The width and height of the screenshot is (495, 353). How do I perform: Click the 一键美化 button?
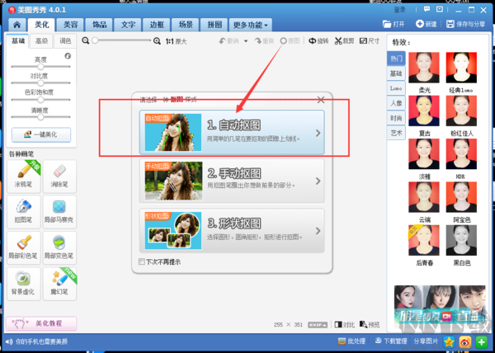pos(41,134)
